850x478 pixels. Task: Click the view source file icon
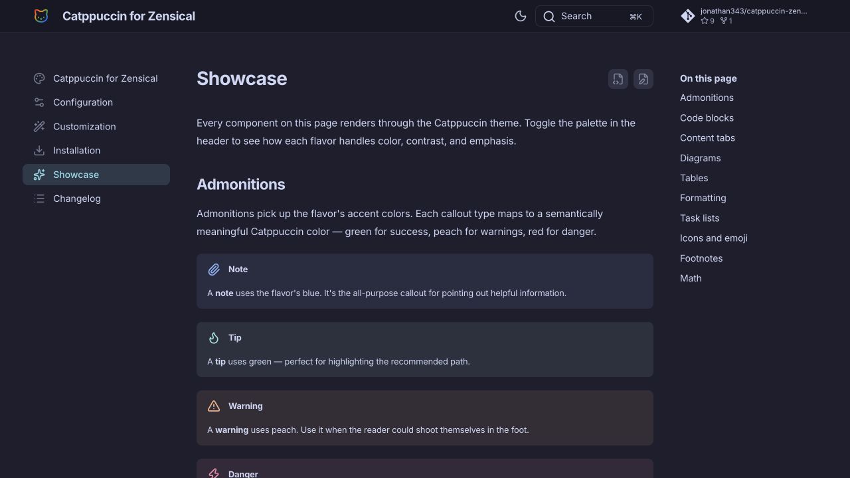(x=618, y=79)
